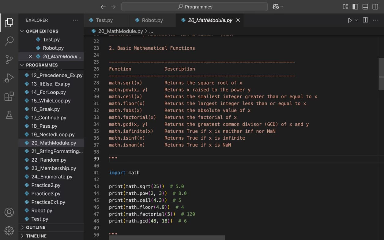Collapse the OPEN EDITORS section

[42, 31]
